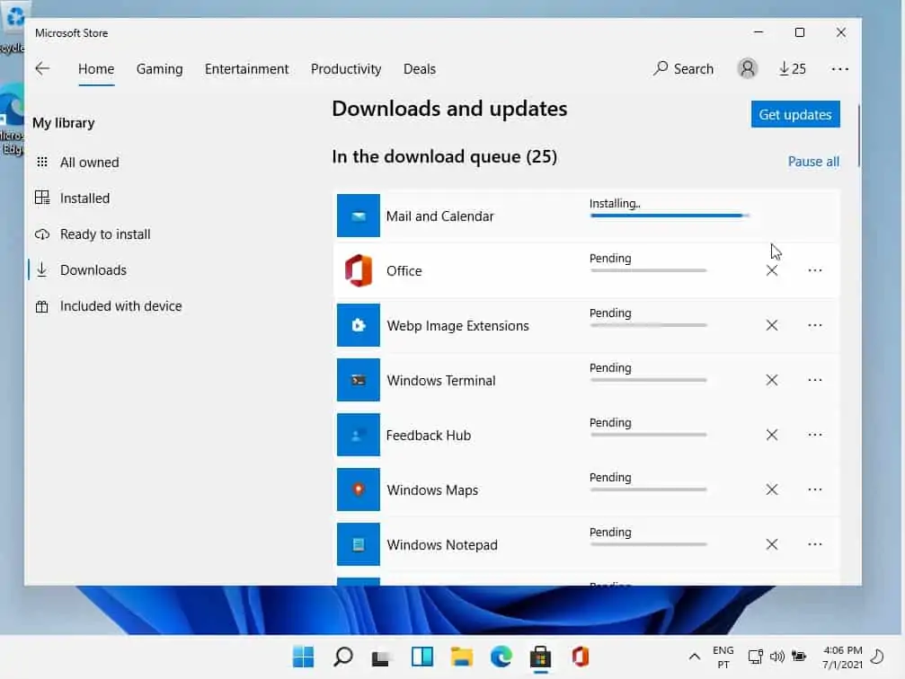This screenshot has height=679, width=905.
Task: Click the Office pending progress bar
Action: 648,270
